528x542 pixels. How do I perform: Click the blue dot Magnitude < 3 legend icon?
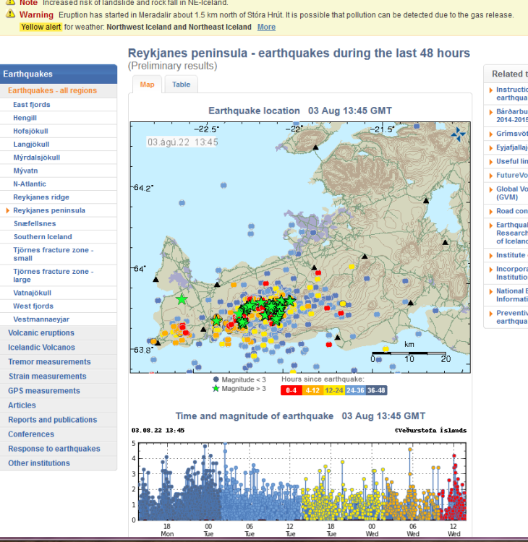[x=215, y=379]
